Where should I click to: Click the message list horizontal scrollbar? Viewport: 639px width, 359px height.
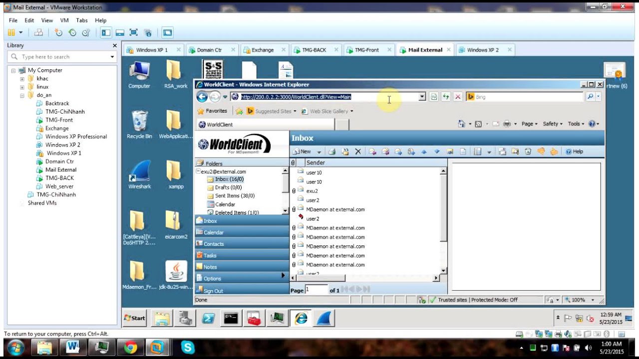click(x=364, y=278)
